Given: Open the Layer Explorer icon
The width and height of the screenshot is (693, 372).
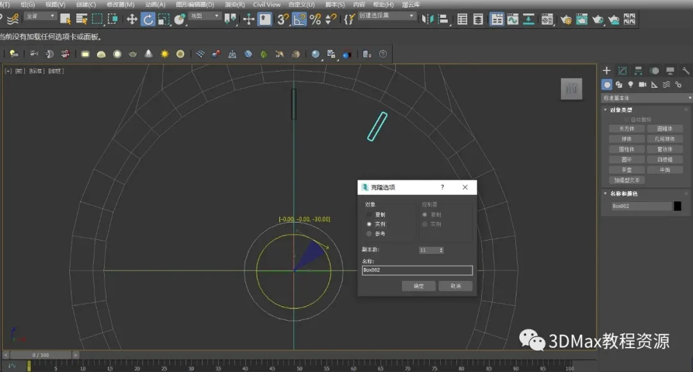Looking at the screenshot, I should pyautogui.click(x=478, y=19).
